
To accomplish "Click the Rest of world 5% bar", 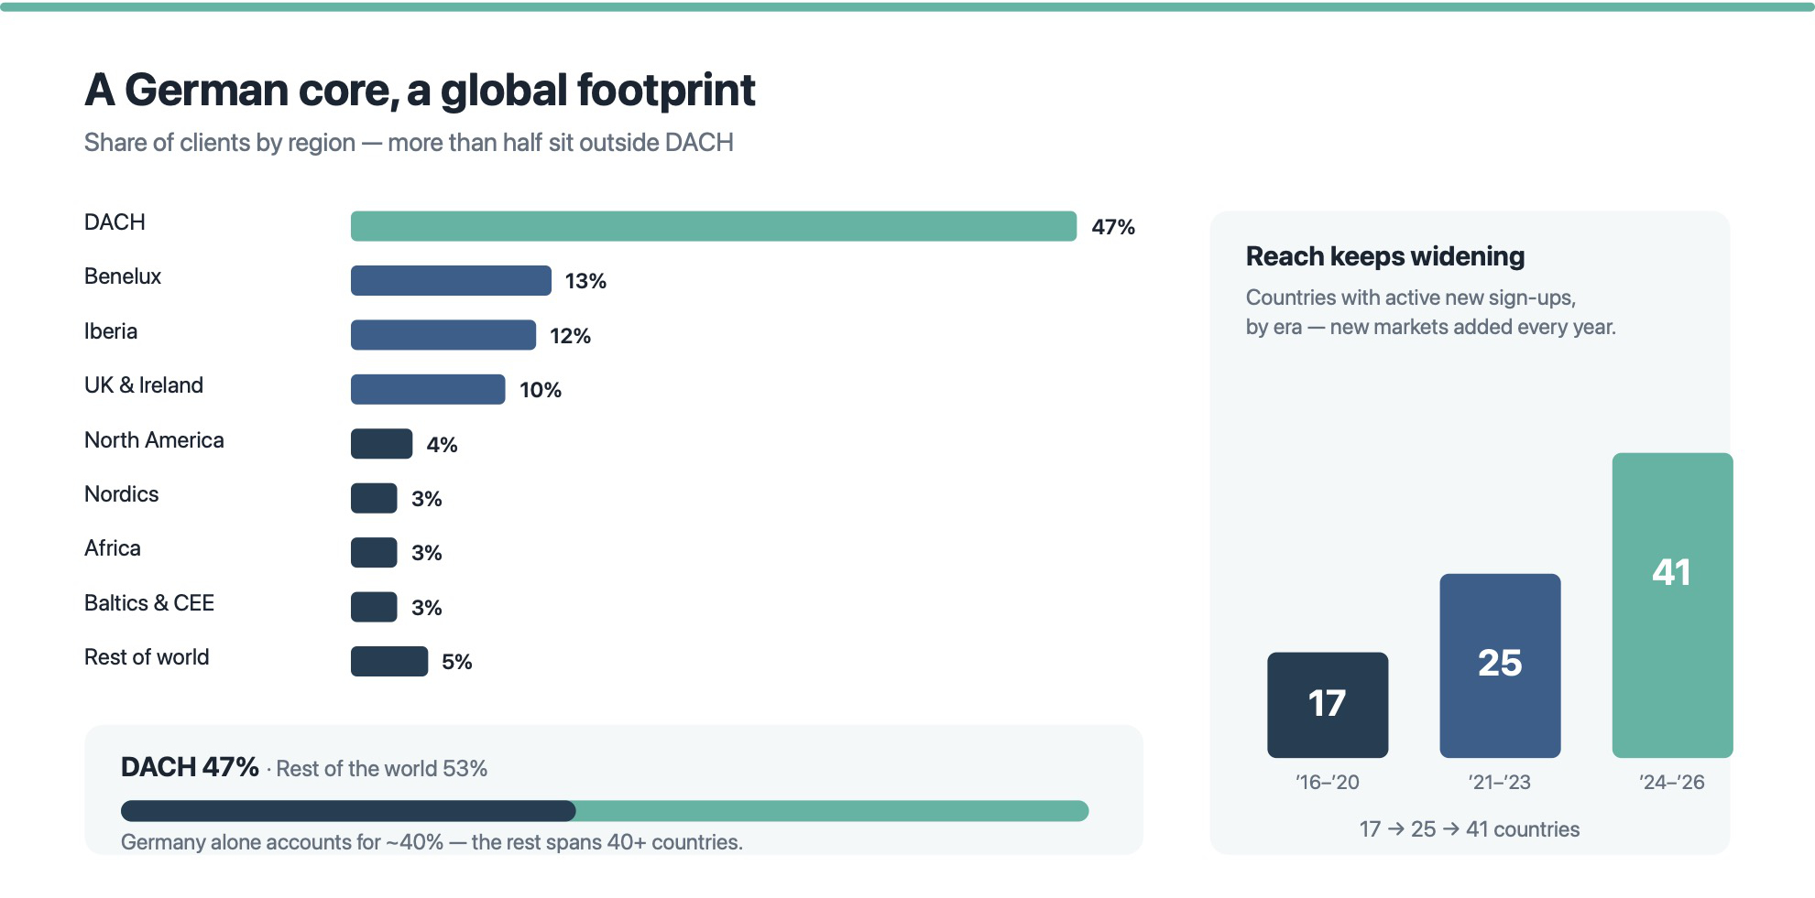I will tap(389, 661).
